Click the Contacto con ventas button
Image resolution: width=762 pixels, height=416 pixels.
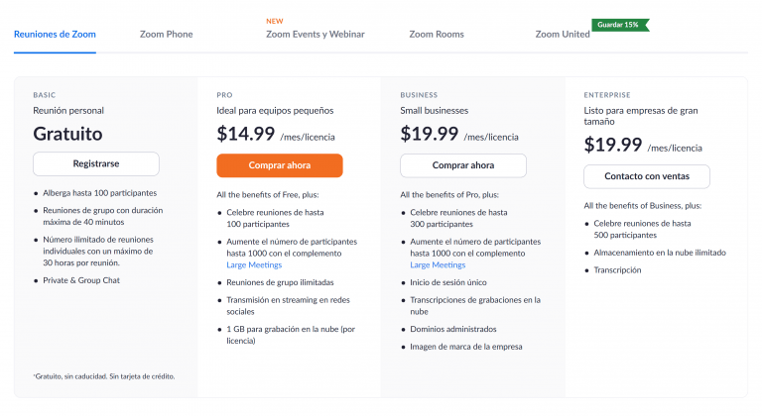tap(647, 176)
